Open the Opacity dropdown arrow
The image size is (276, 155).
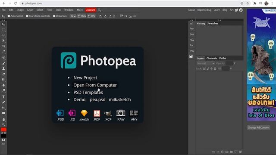pyautogui.click(x=235, y=63)
